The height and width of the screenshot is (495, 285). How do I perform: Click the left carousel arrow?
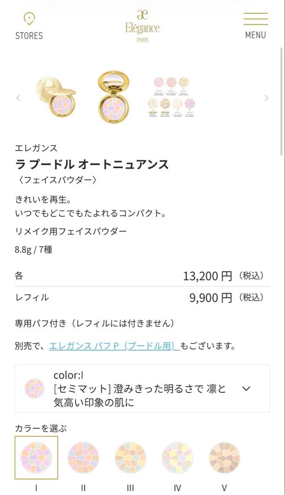(x=17, y=98)
